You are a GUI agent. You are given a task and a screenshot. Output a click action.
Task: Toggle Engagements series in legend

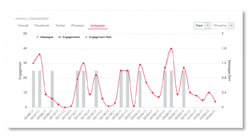coord(71,37)
